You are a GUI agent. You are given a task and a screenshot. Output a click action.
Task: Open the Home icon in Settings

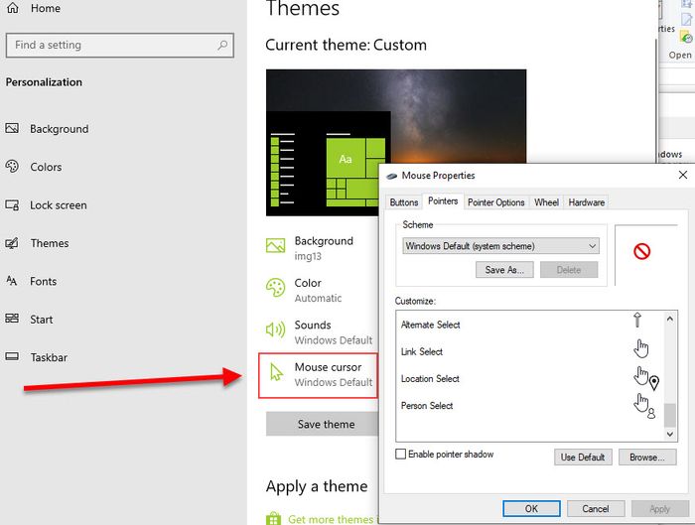pyautogui.click(x=12, y=8)
